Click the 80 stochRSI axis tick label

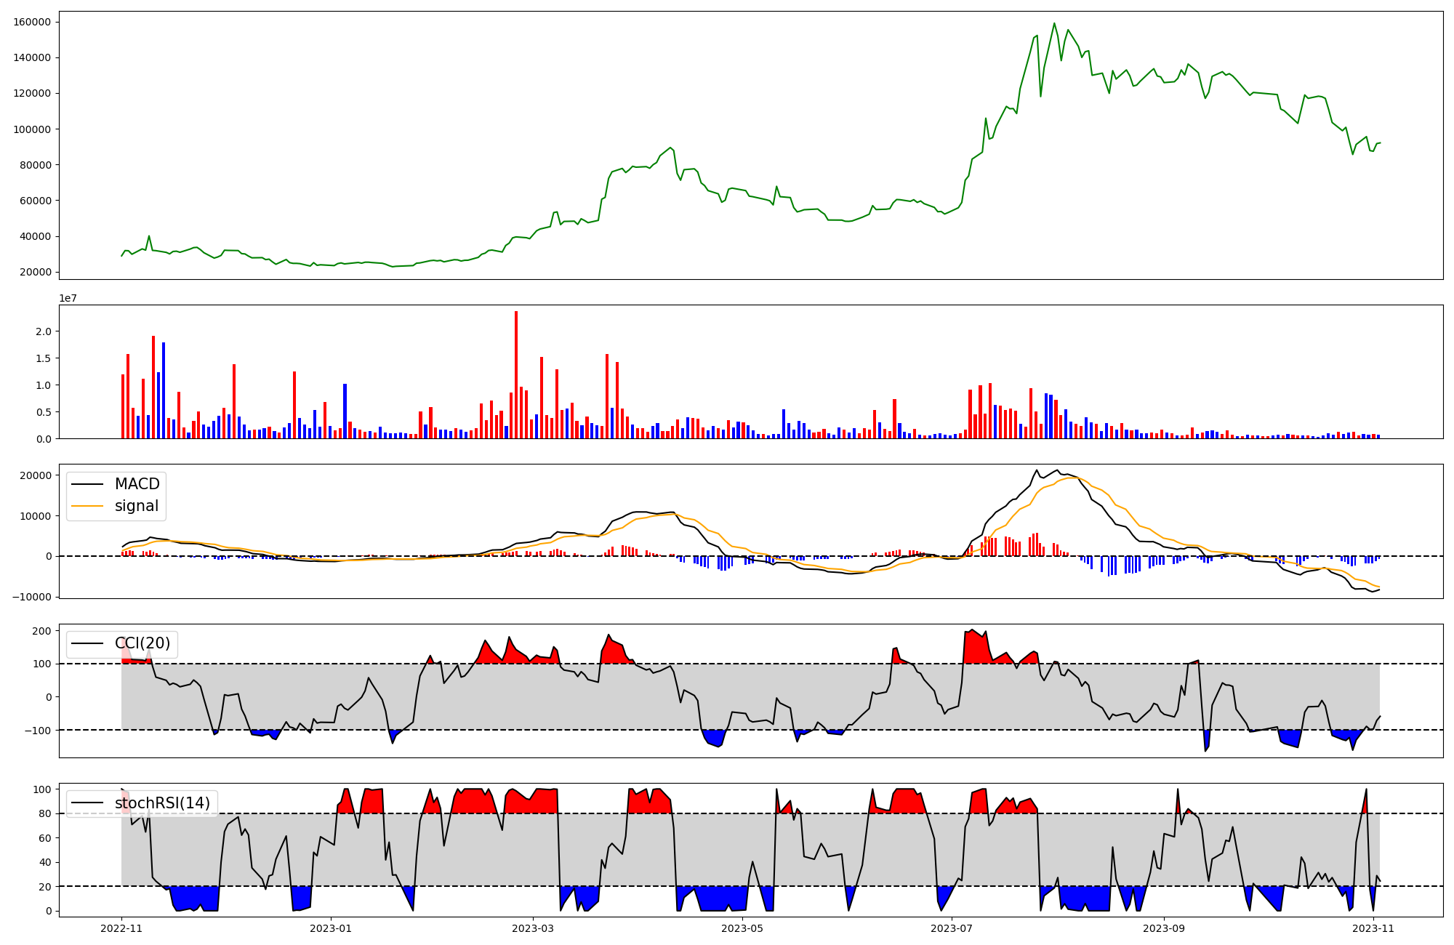click(45, 814)
